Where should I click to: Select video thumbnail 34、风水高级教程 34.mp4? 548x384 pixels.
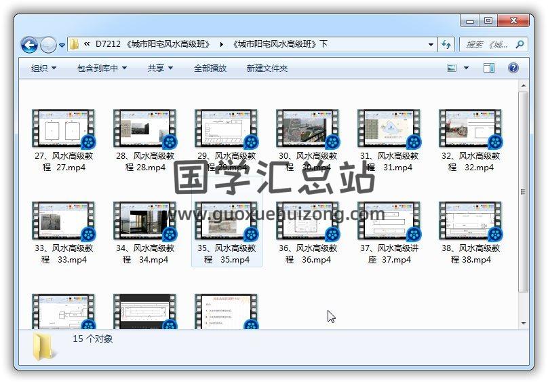[x=145, y=221]
